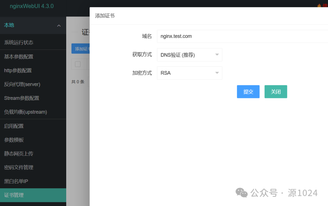This screenshot has width=328, height=206.
Task: Collapse the 本地 sidebar group chevron
Action: point(59,26)
